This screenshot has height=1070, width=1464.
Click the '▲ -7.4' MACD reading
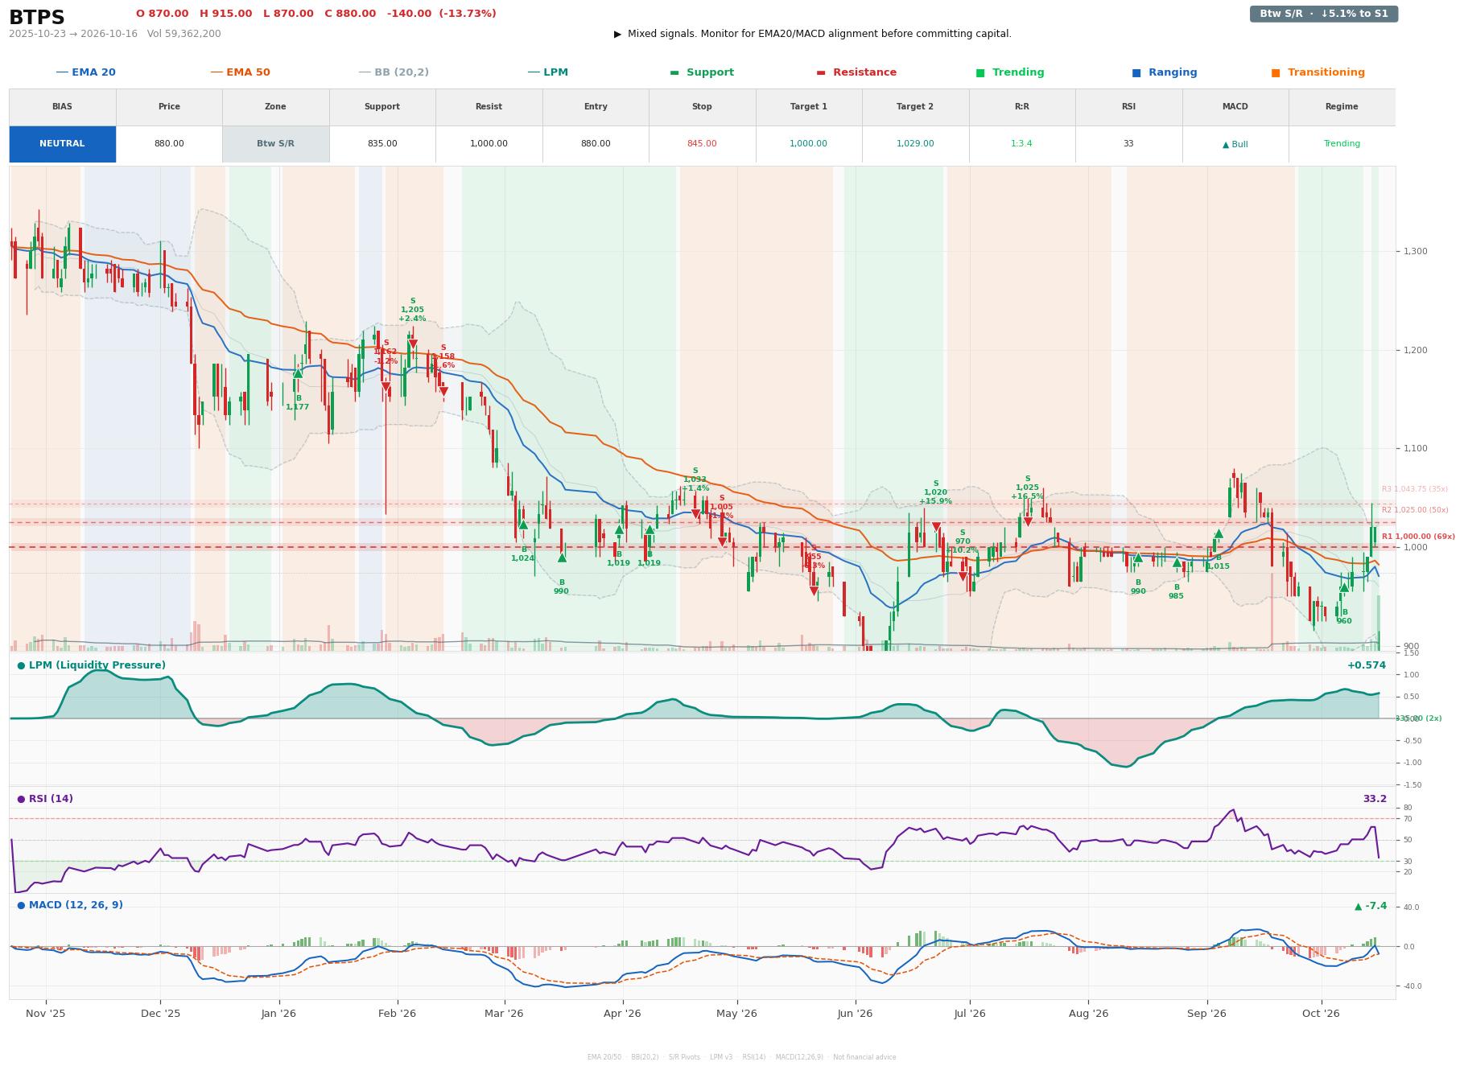point(1371,906)
